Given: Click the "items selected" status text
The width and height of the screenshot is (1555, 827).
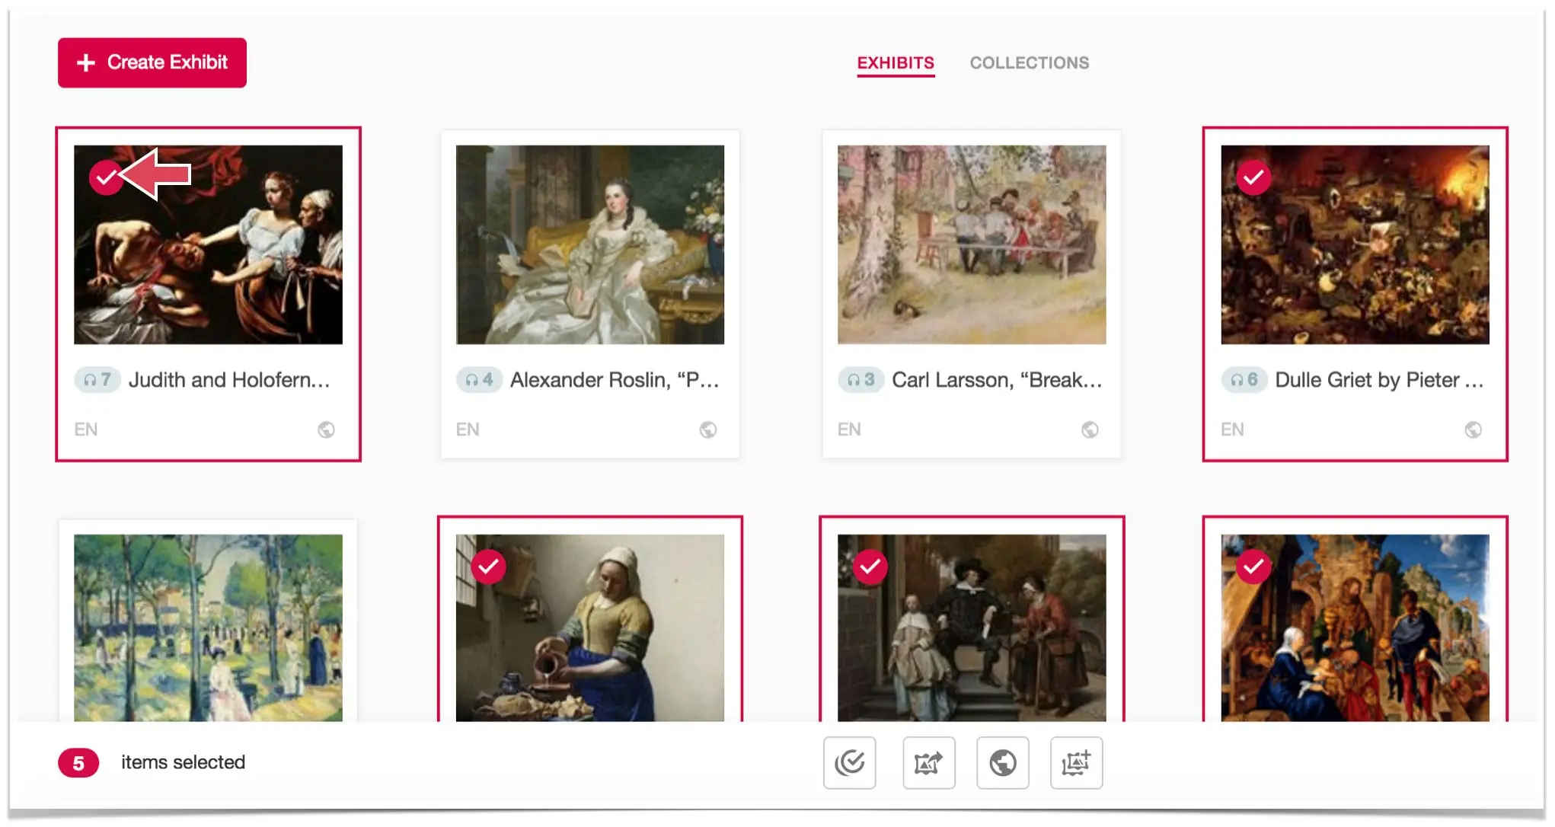Looking at the screenshot, I should point(183,762).
